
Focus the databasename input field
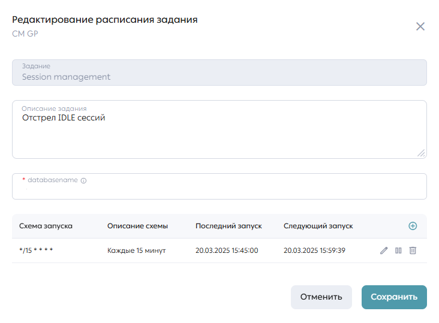point(220,186)
